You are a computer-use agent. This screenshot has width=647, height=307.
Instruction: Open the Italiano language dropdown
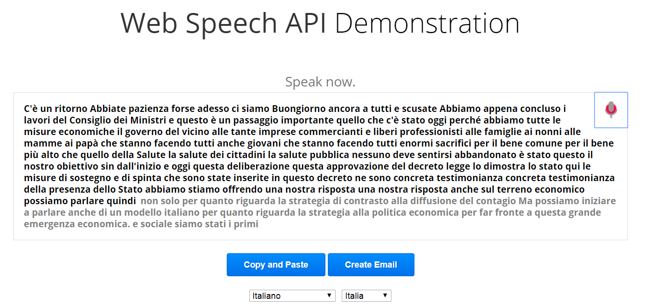coord(292,295)
